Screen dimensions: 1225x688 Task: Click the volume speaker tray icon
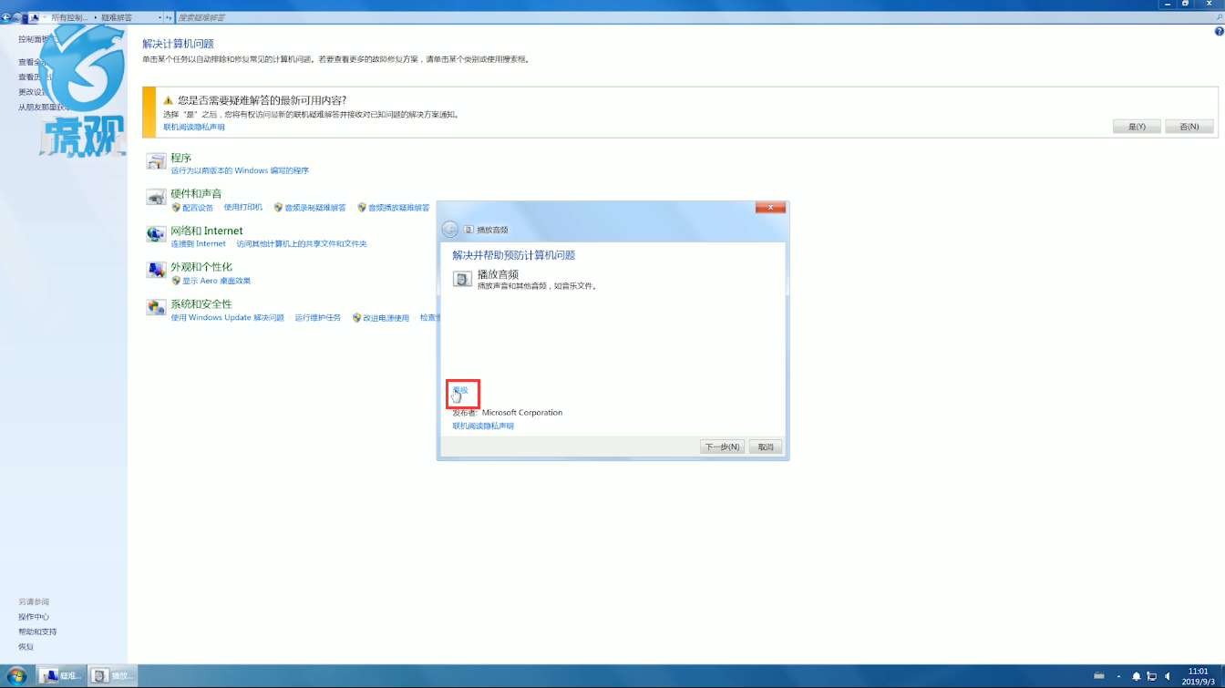click(x=1168, y=676)
